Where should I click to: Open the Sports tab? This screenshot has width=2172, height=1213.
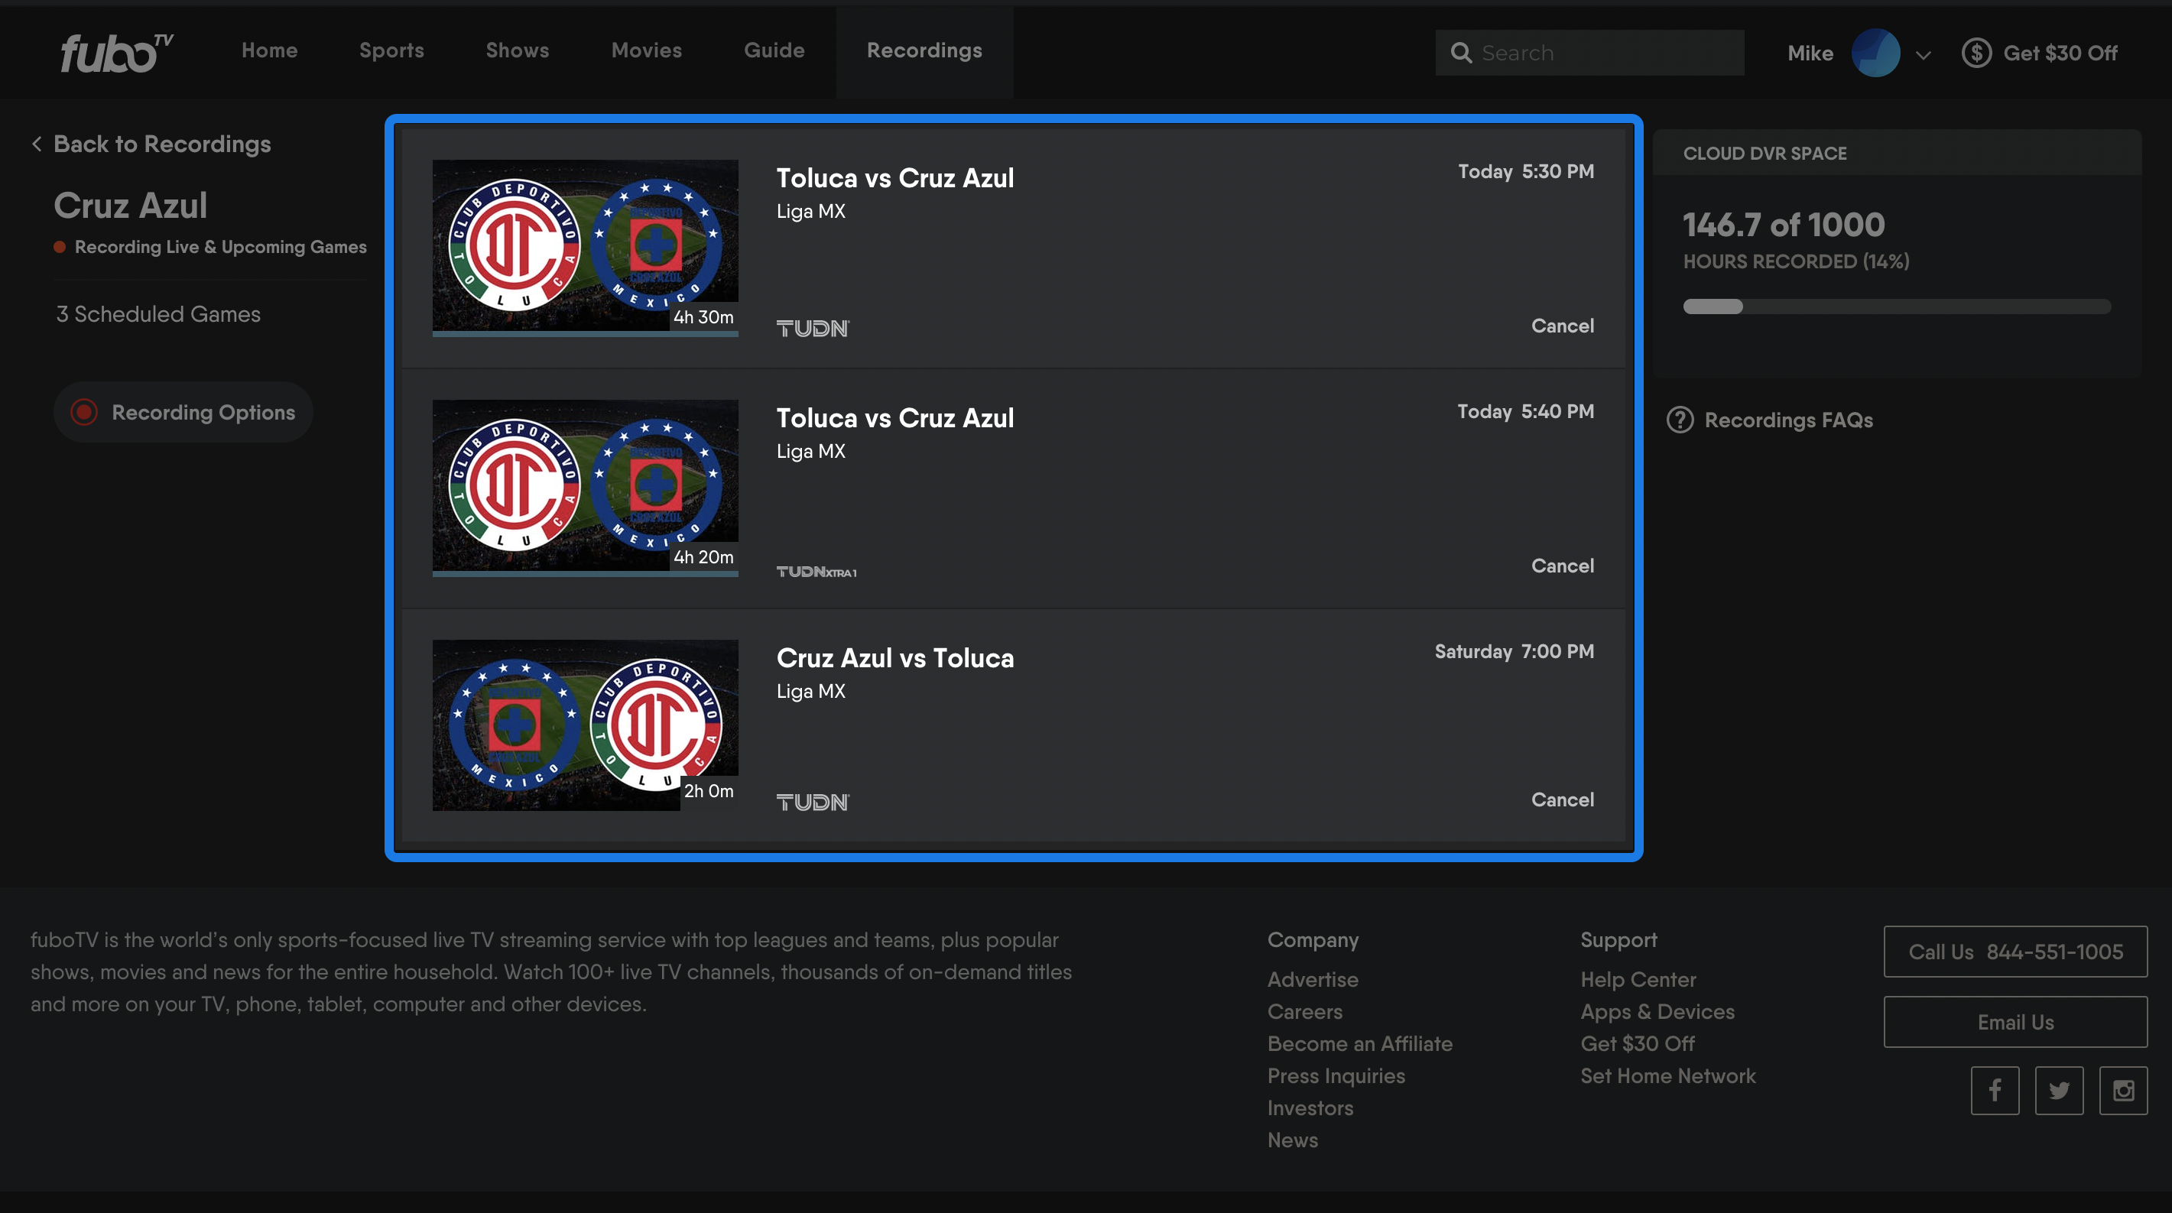392,50
